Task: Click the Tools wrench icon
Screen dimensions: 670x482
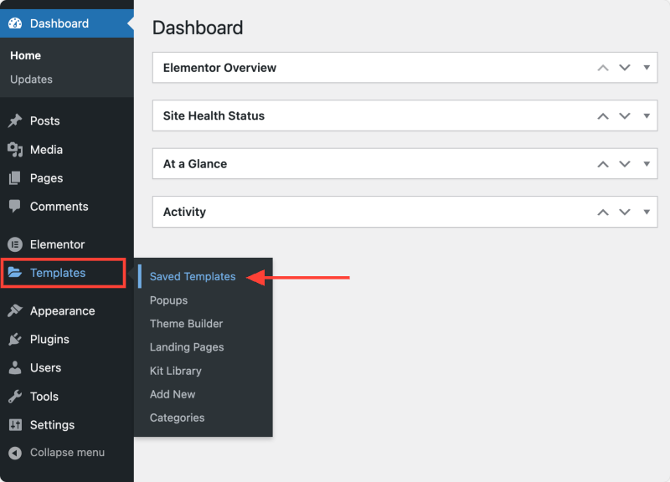Action: 15,397
